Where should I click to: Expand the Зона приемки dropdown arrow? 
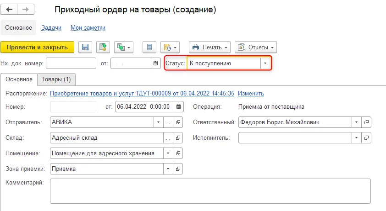coord(168,169)
